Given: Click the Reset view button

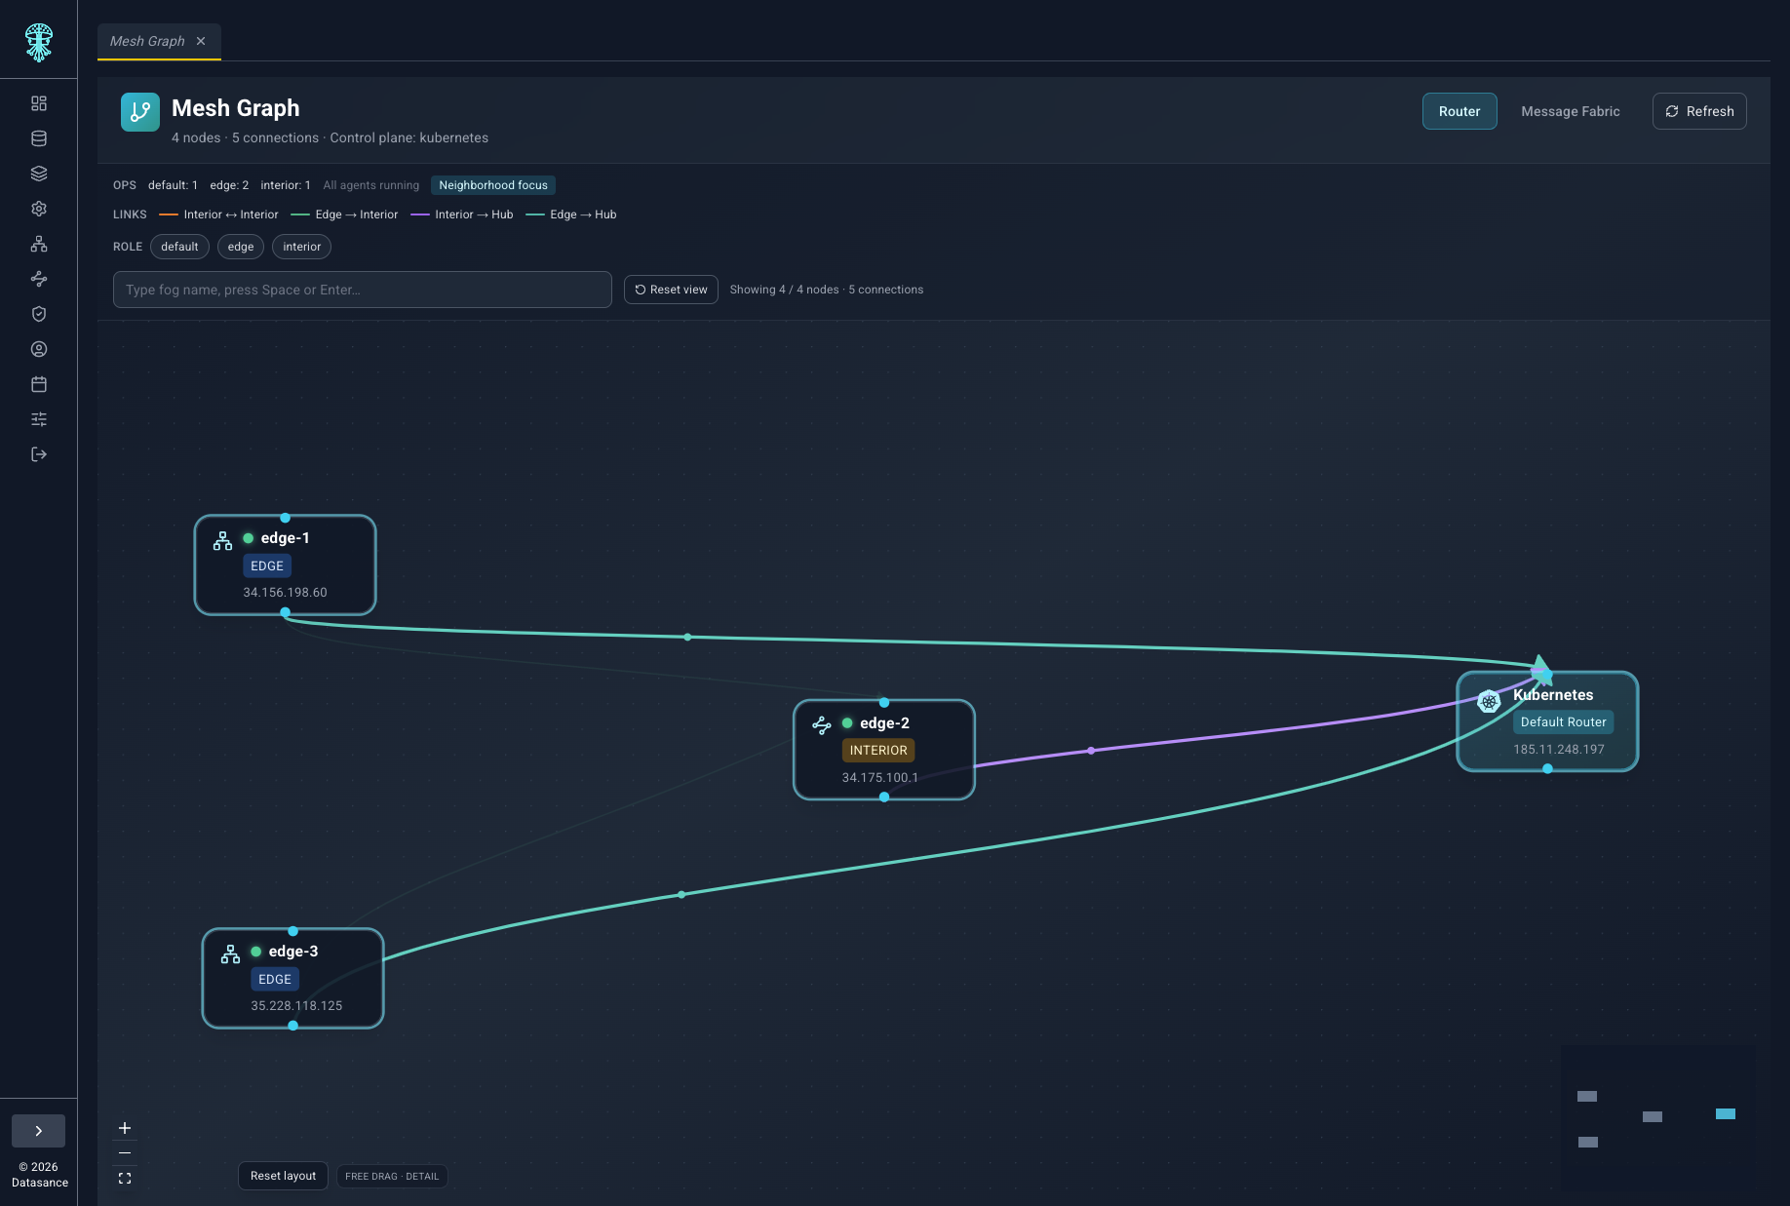Looking at the screenshot, I should click(x=671, y=290).
